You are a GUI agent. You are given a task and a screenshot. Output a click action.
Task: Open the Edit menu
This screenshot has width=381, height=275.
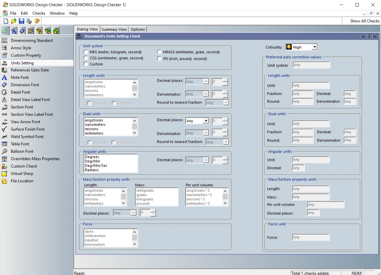tap(24, 13)
